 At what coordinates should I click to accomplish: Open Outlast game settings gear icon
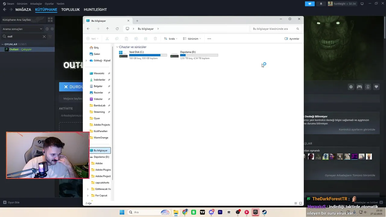point(351,87)
